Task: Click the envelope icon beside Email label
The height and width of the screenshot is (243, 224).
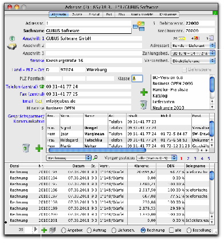Action: click(39, 101)
